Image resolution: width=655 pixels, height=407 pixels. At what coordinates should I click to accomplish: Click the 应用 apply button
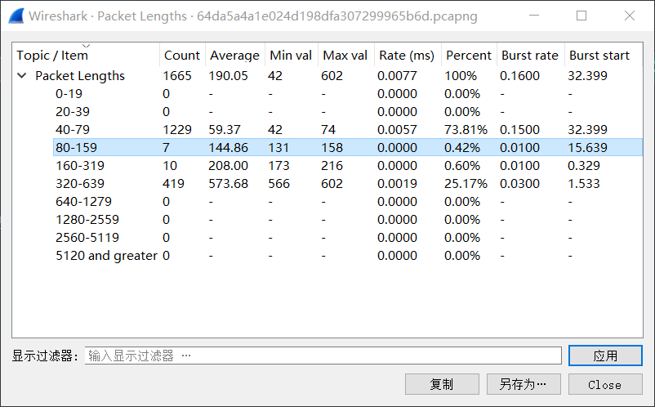(605, 356)
